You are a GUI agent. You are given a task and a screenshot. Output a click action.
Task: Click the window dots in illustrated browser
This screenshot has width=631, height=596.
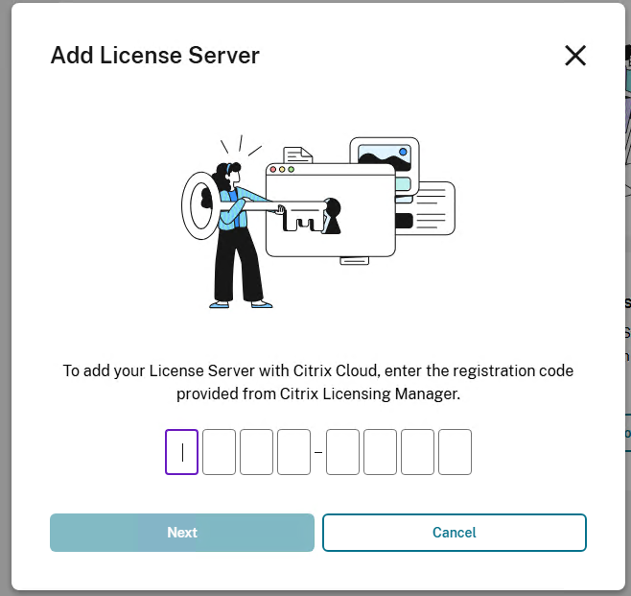pos(281,170)
